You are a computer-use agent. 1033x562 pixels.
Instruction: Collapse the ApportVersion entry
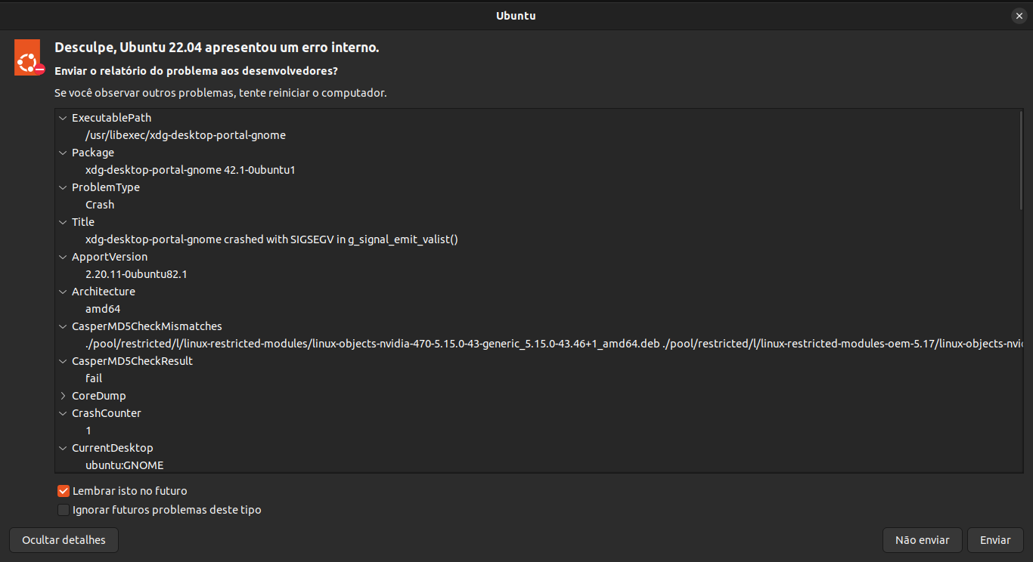click(x=63, y=257)
